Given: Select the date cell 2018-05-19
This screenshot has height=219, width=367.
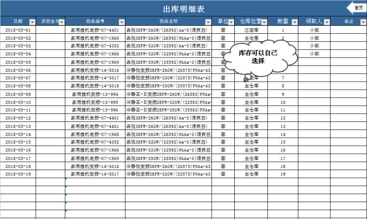Looking at the screenshot, I should pos(18,174).
